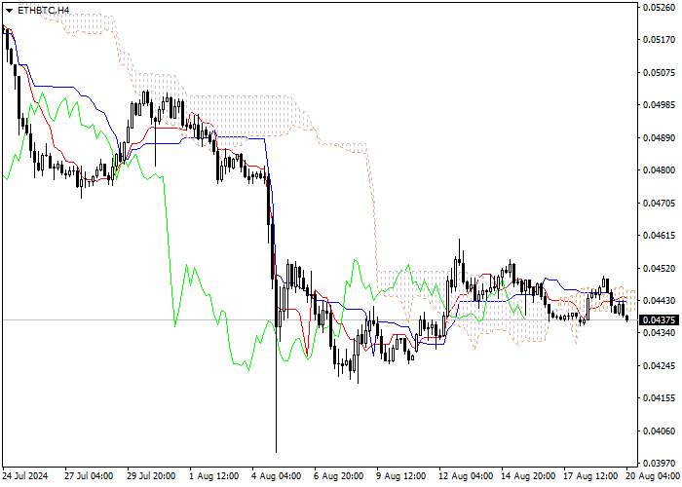Click the ETHBTC,H4 chart title

pyautogui.click(x=43, y=10)
